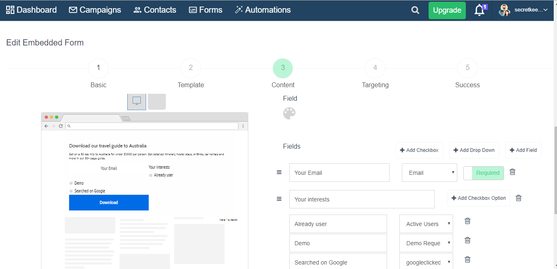Screen dimensions: 557x269
Task: Check the Demo checkbox in form preview
Action: [x=71, y=183]
